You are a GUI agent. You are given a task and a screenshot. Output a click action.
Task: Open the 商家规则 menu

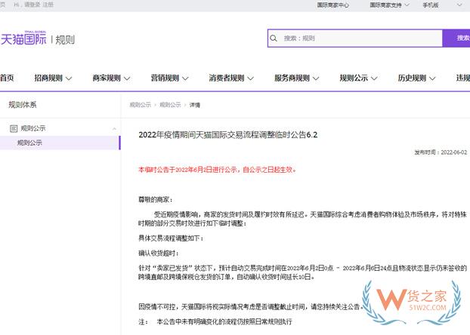[107, 78]
